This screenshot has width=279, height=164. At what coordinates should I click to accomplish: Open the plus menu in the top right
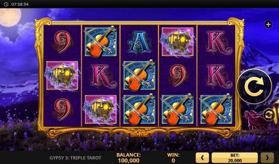268,25
